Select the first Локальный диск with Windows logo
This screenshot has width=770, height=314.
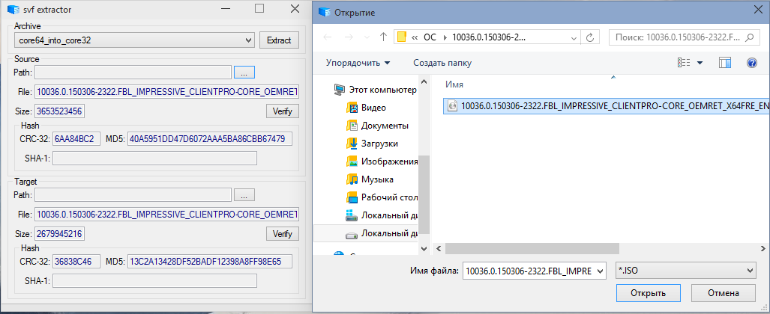pos(382,215)
